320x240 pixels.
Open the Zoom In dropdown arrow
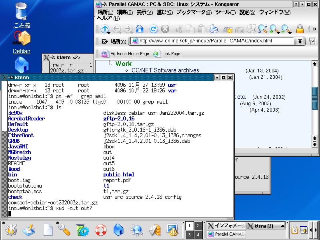pos(278,33)
